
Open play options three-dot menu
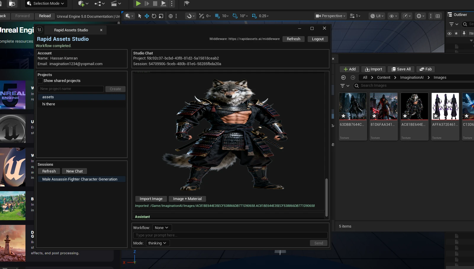(172, 4)
